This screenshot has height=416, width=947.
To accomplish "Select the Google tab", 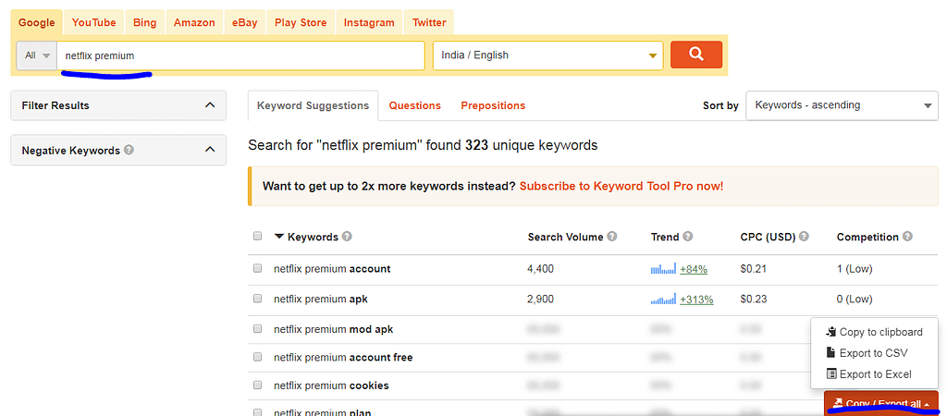I will coord(36,22).
